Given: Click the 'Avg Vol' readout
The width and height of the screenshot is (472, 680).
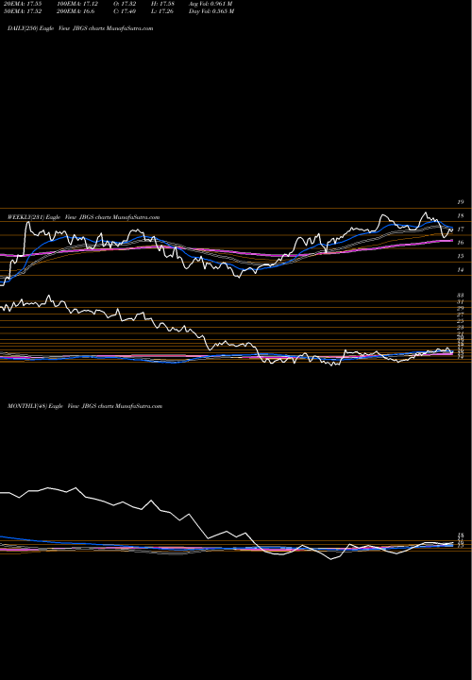Looking at the screenshot, I should tap(211, 4).
